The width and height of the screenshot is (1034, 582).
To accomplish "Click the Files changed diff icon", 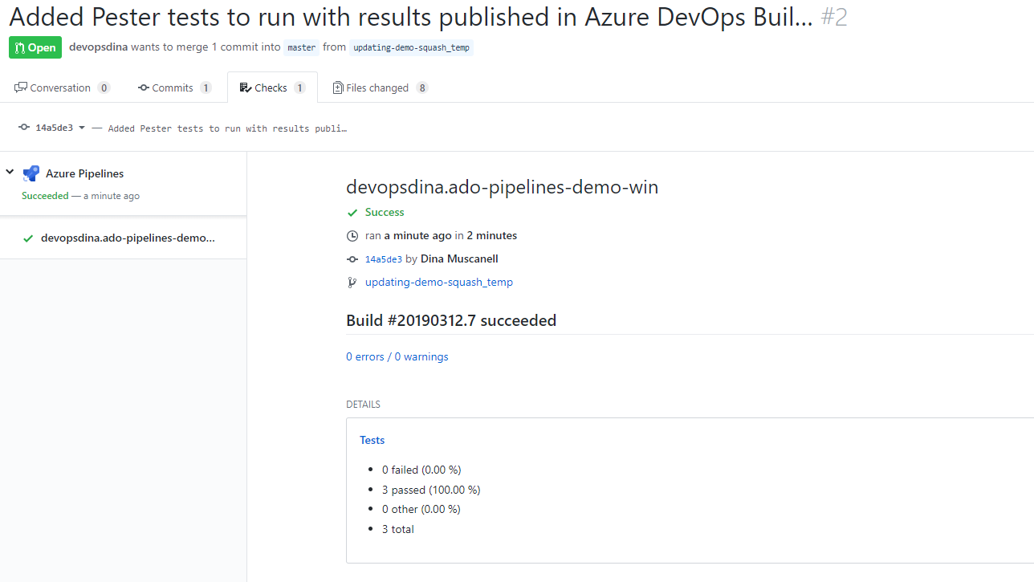I will point(338,88).
